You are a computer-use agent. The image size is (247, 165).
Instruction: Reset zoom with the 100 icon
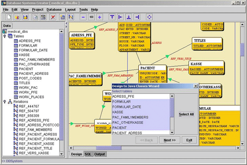[x=91, y=17]
